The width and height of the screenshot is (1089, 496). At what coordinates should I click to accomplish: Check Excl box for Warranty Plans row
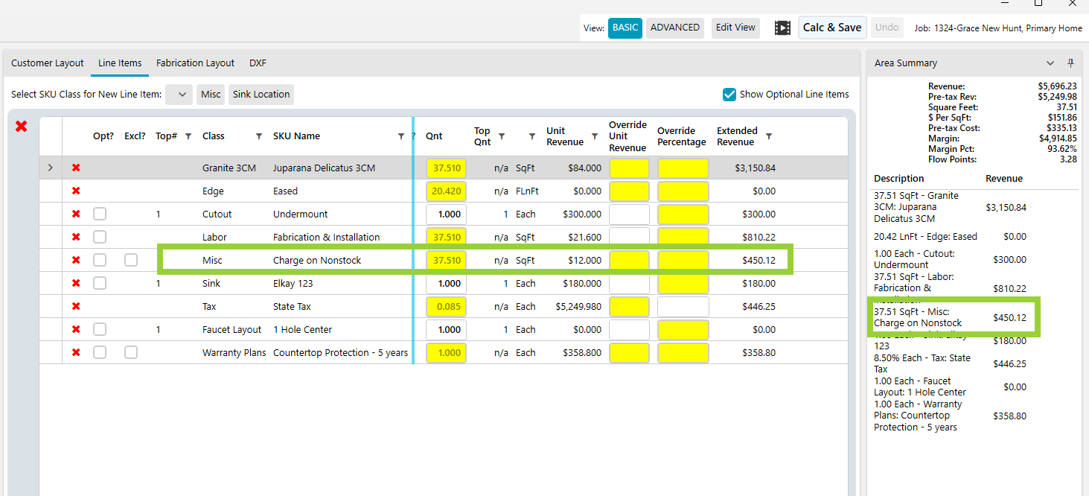point(131,353)
